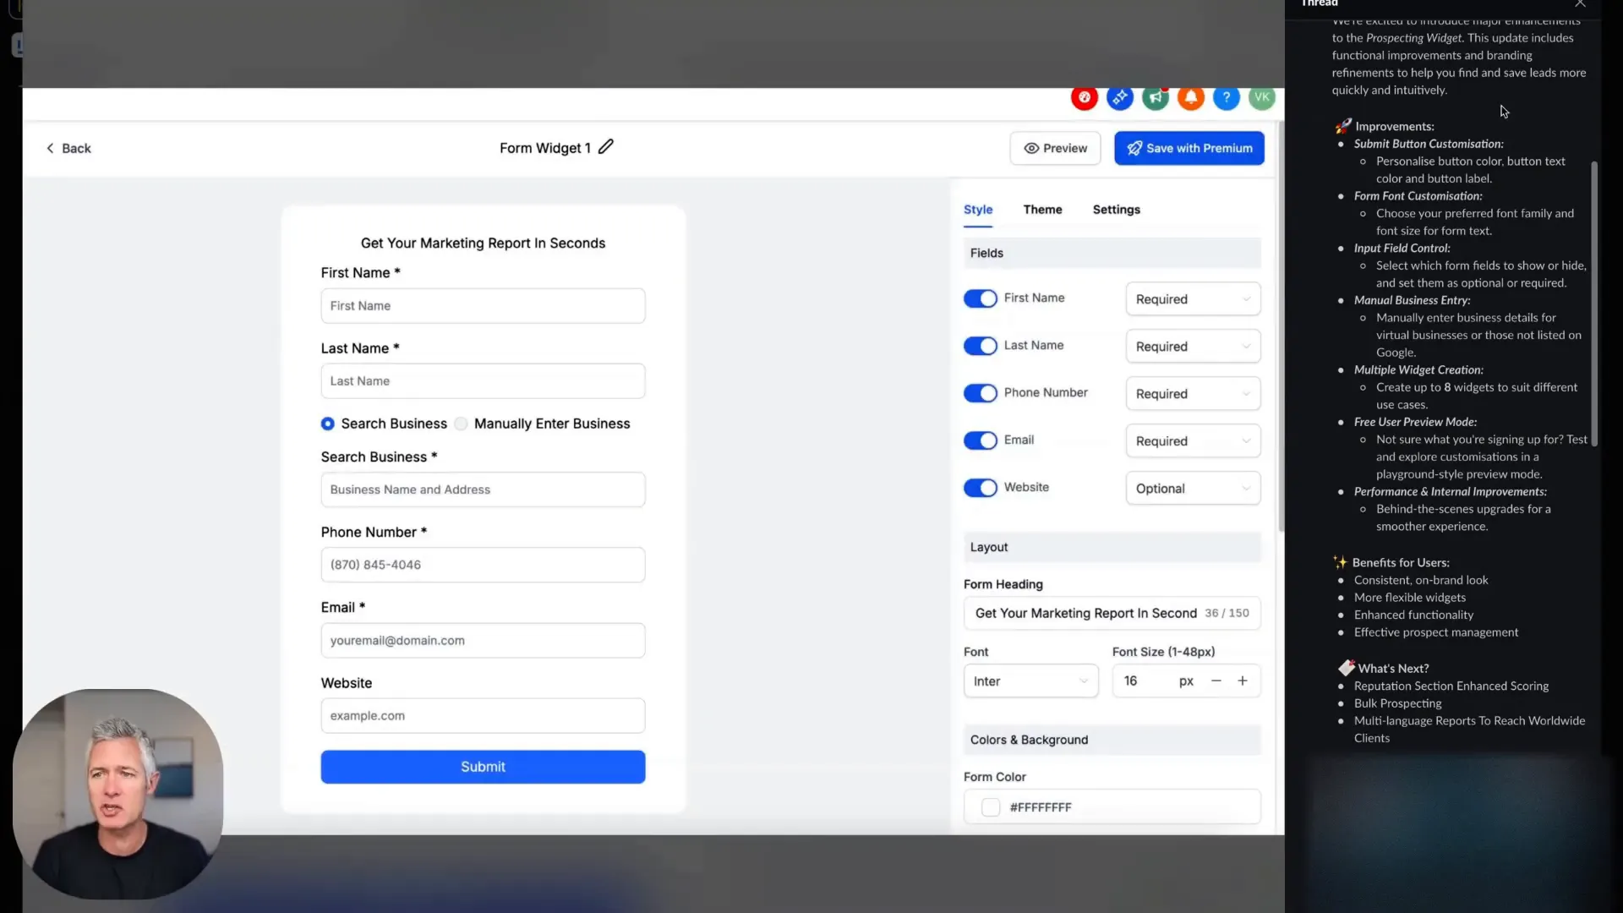The width and height of the screenshot is (1623, 913).
Task: Click the blue question mark help icon
Action: [1226, 97]
